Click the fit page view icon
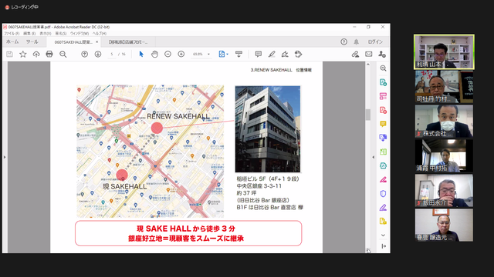The height and width of the screenshot is (277, 494). coord(222,55)
